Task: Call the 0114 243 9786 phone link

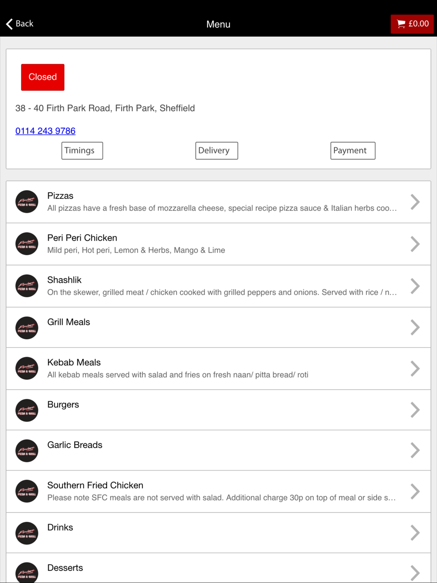Action: (x=45, y=131)
